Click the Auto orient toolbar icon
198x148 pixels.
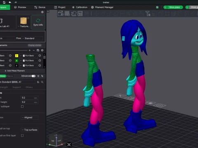click(x=74, y=14)
